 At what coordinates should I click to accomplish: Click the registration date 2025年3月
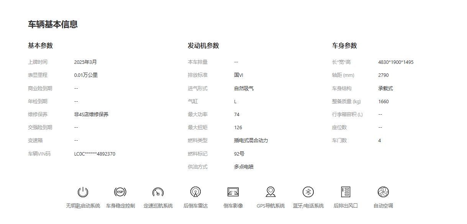point(85,62)
